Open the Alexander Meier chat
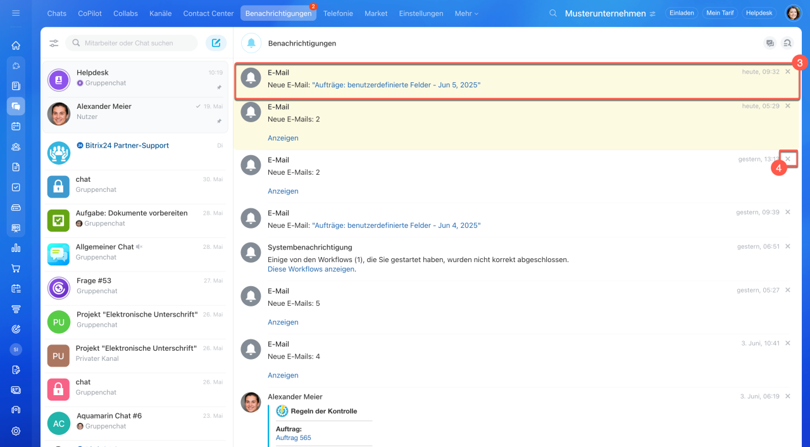The width and height of the screenshot is (810, 447). coord(135,113)
